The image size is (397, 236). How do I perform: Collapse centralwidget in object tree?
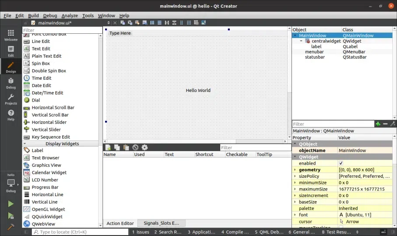point(301,41)
